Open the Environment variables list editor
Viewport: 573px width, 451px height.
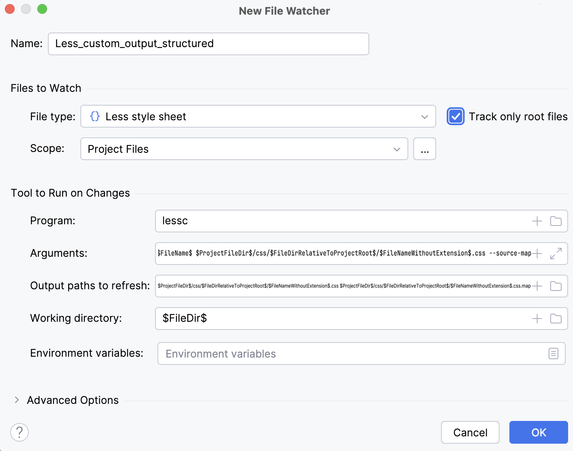pyautogui.click(x=553, y=353)
